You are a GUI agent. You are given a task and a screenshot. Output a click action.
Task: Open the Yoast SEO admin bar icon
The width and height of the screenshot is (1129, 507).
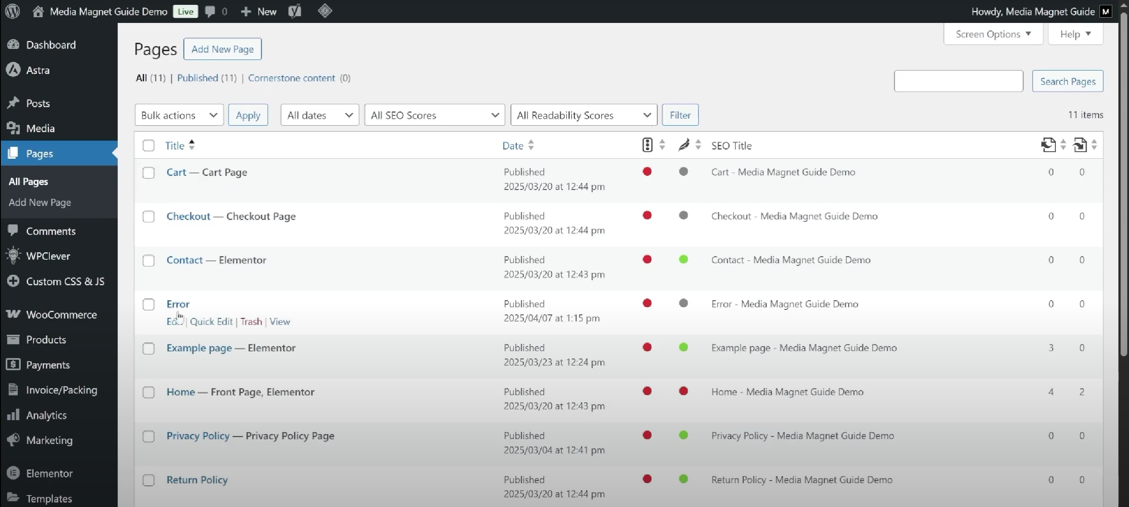295,11
